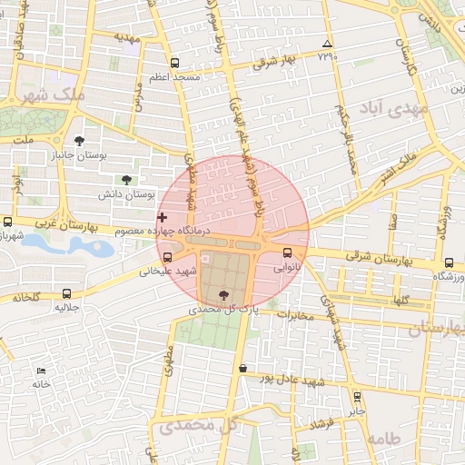Click the بهارستان غربی street label
Viewport: 465px width, 465px height.
66,225
